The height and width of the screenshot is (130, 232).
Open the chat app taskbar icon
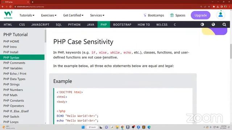pyautogui.click(x=106, y=127)
